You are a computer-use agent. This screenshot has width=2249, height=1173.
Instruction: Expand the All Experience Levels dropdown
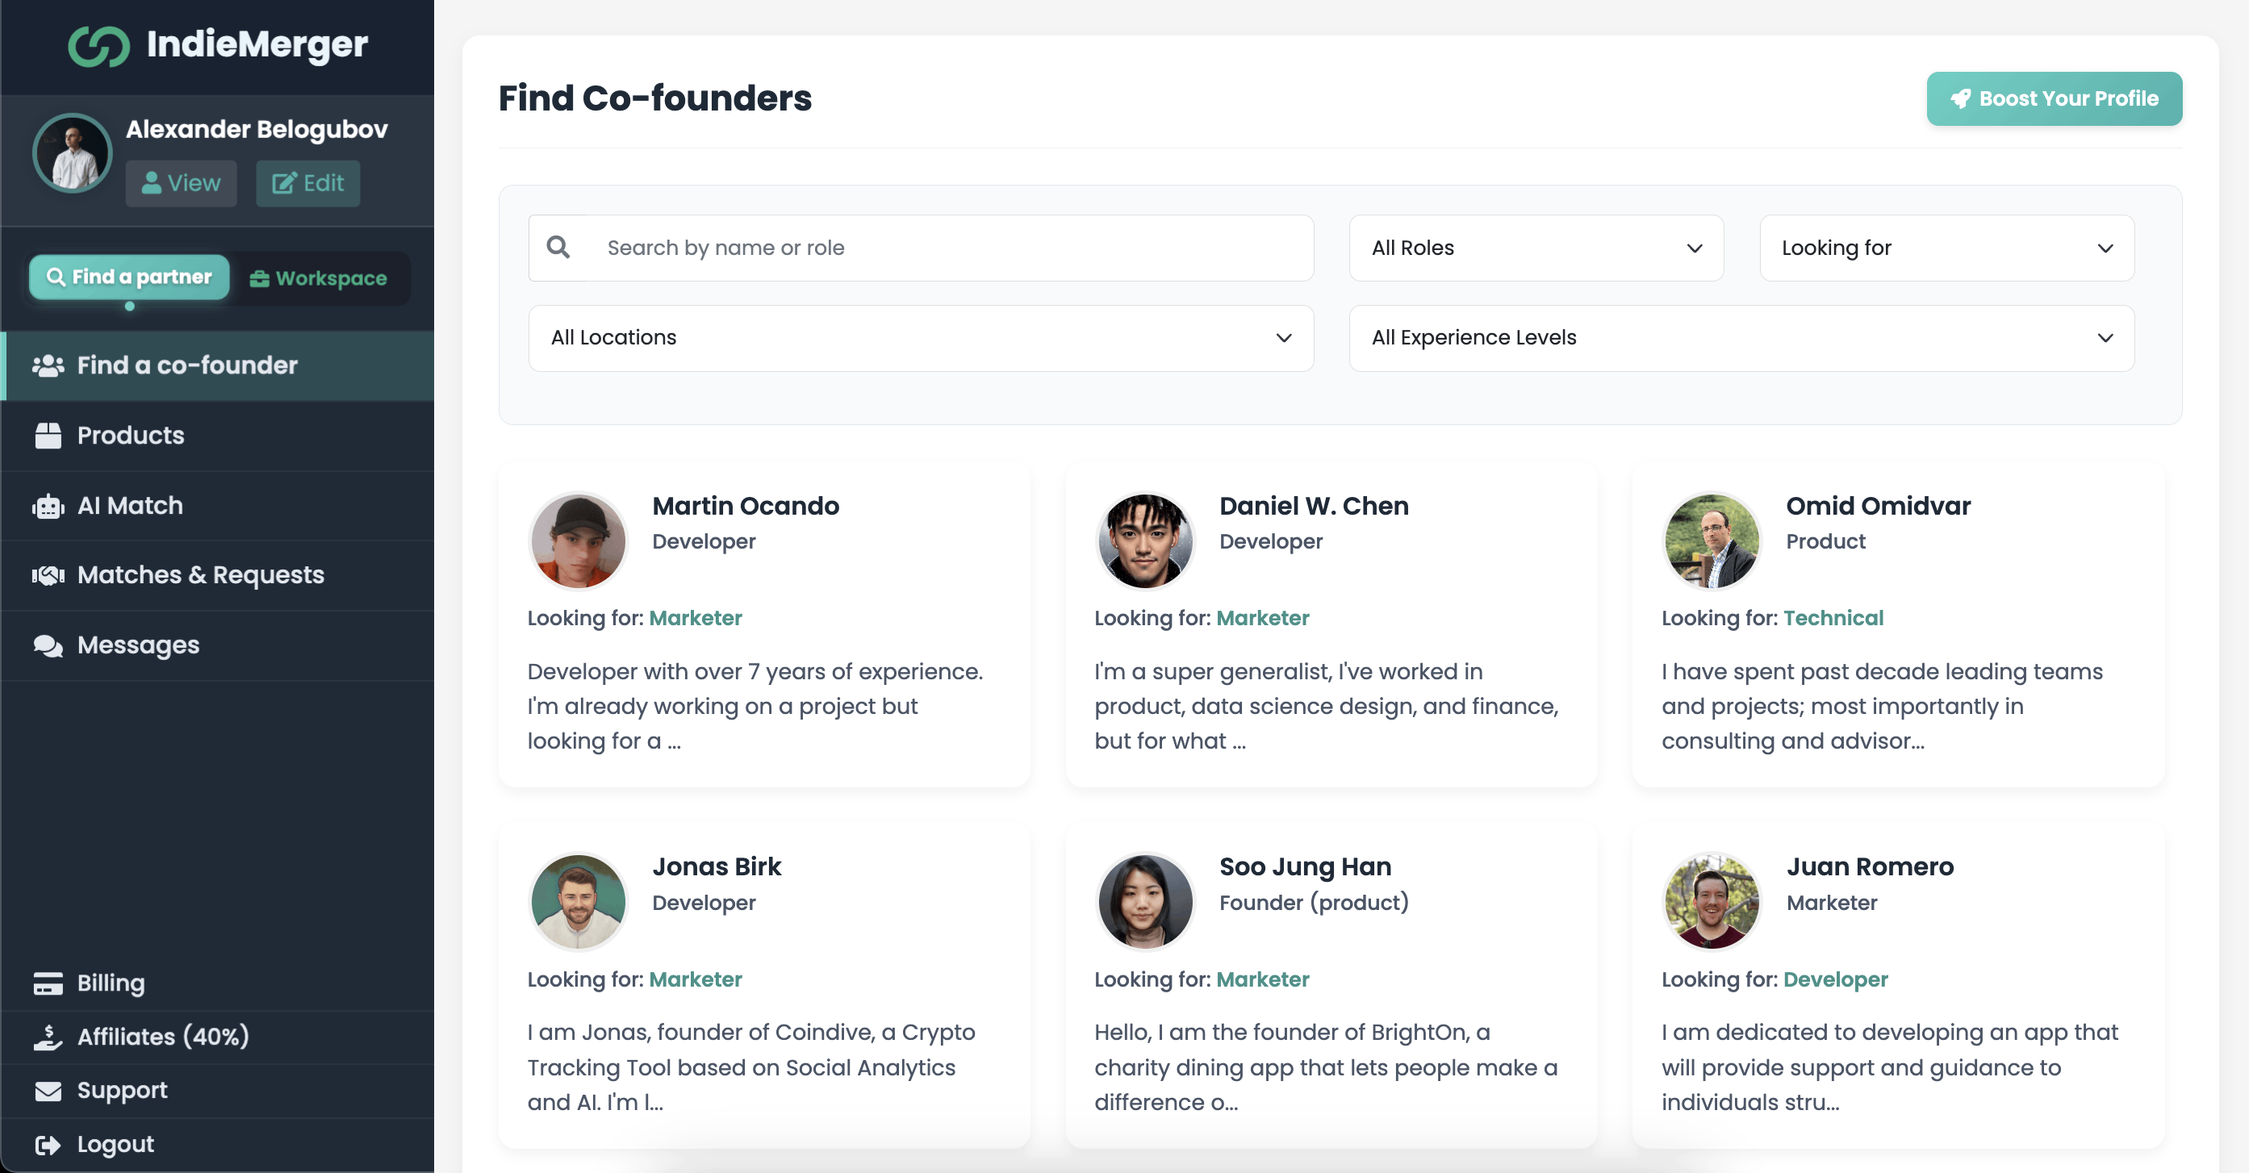pyautogui.click(x=1741, y=338)
